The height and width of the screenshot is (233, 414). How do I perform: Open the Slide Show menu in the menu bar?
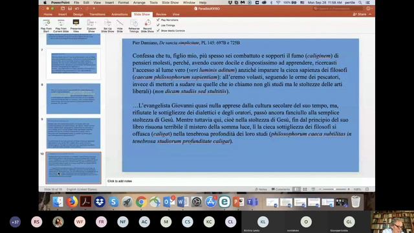170,3
